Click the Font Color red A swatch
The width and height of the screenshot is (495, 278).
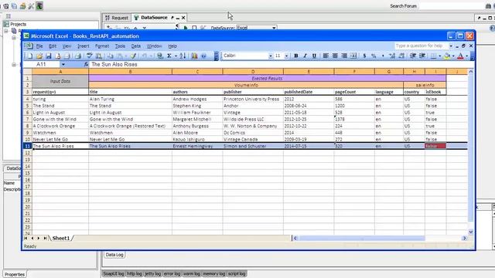pyautogui.click(x=461, y=56)
